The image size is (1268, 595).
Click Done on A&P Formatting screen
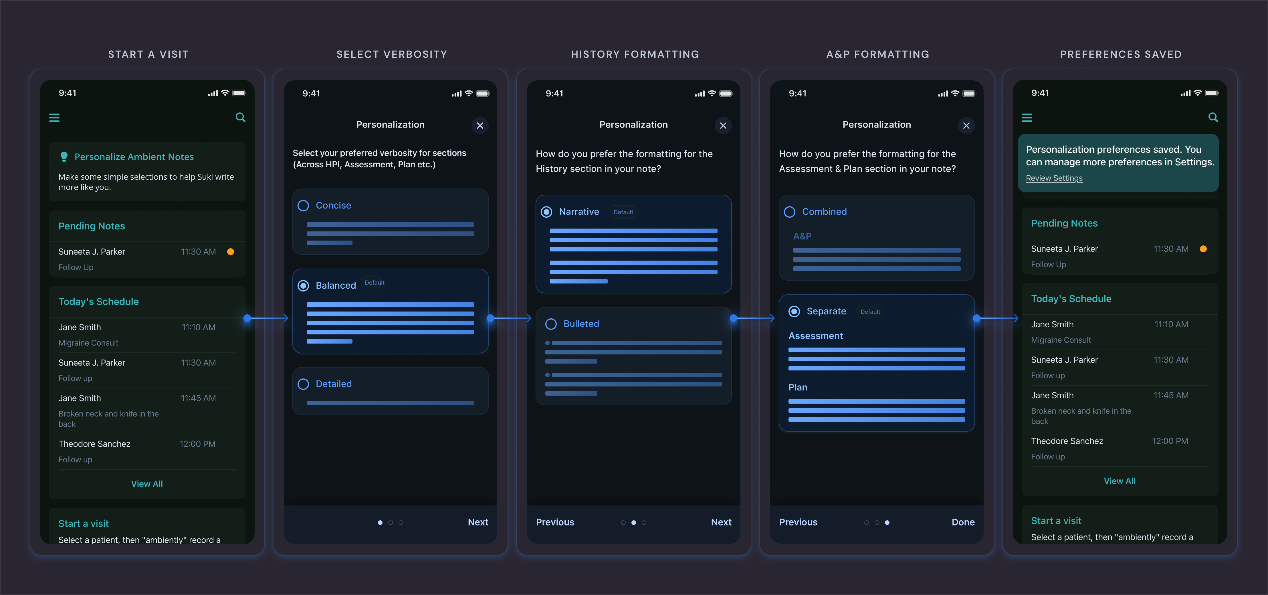[x=963, y=522]
